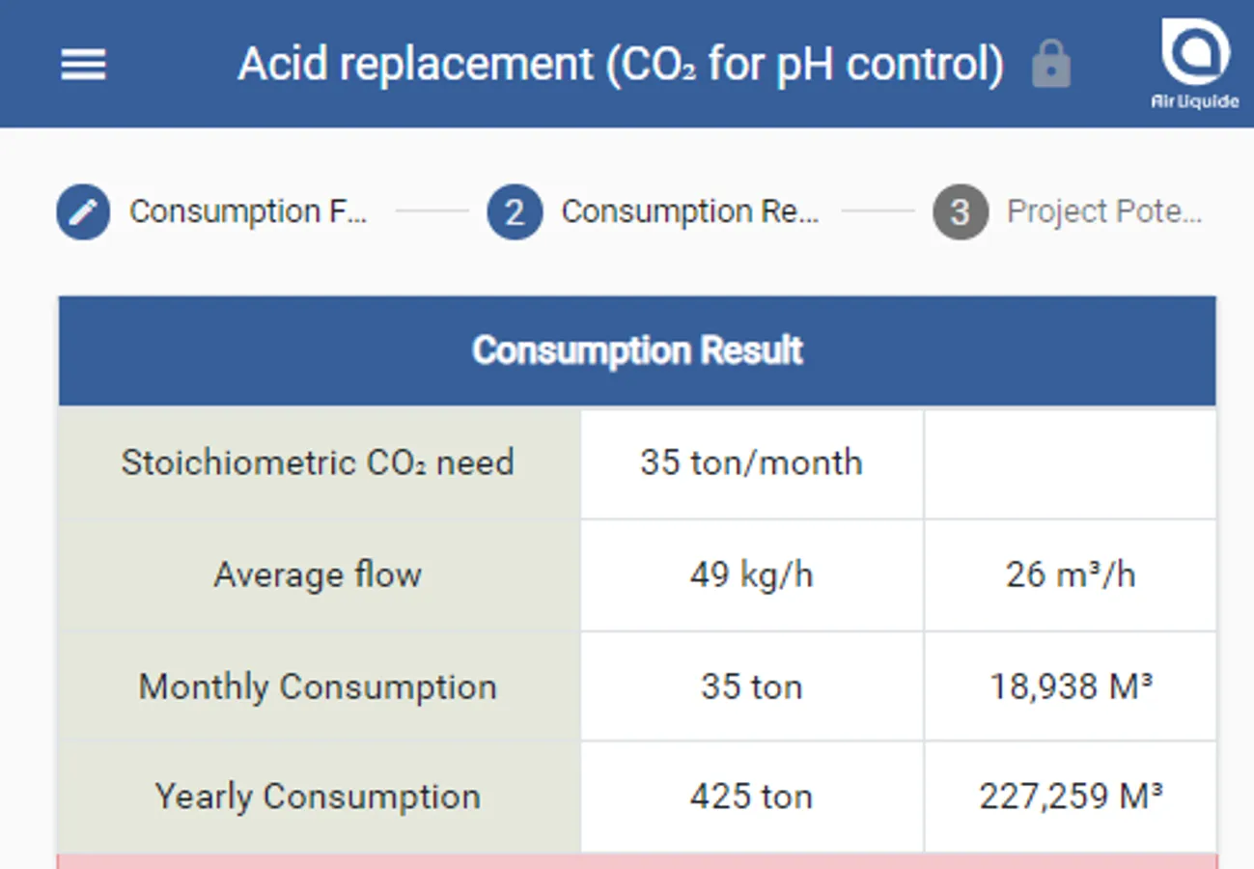
Task: Click the 26 m³/h value cell
Action: click(x=1071, y=575)
